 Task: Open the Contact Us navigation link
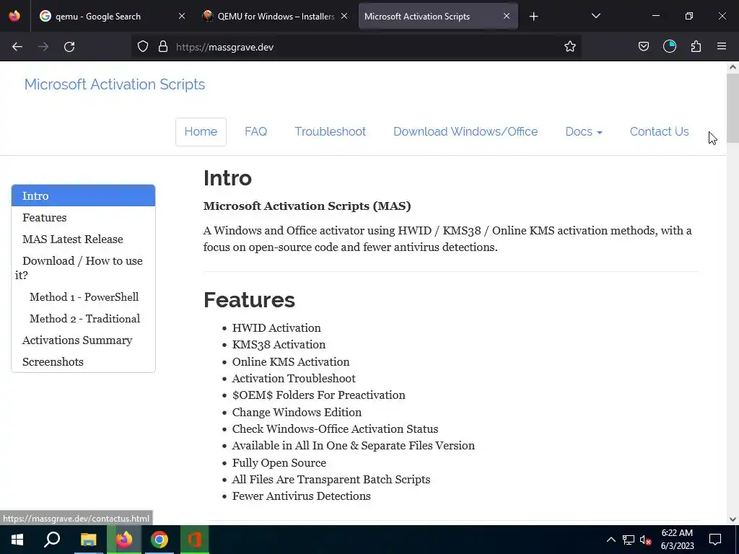click(659, 131)
